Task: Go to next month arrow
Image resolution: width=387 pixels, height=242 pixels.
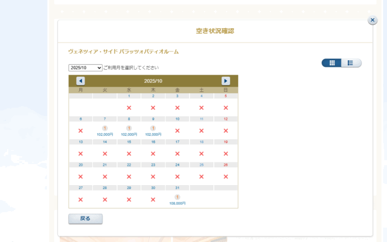Action: click(226, 81)
